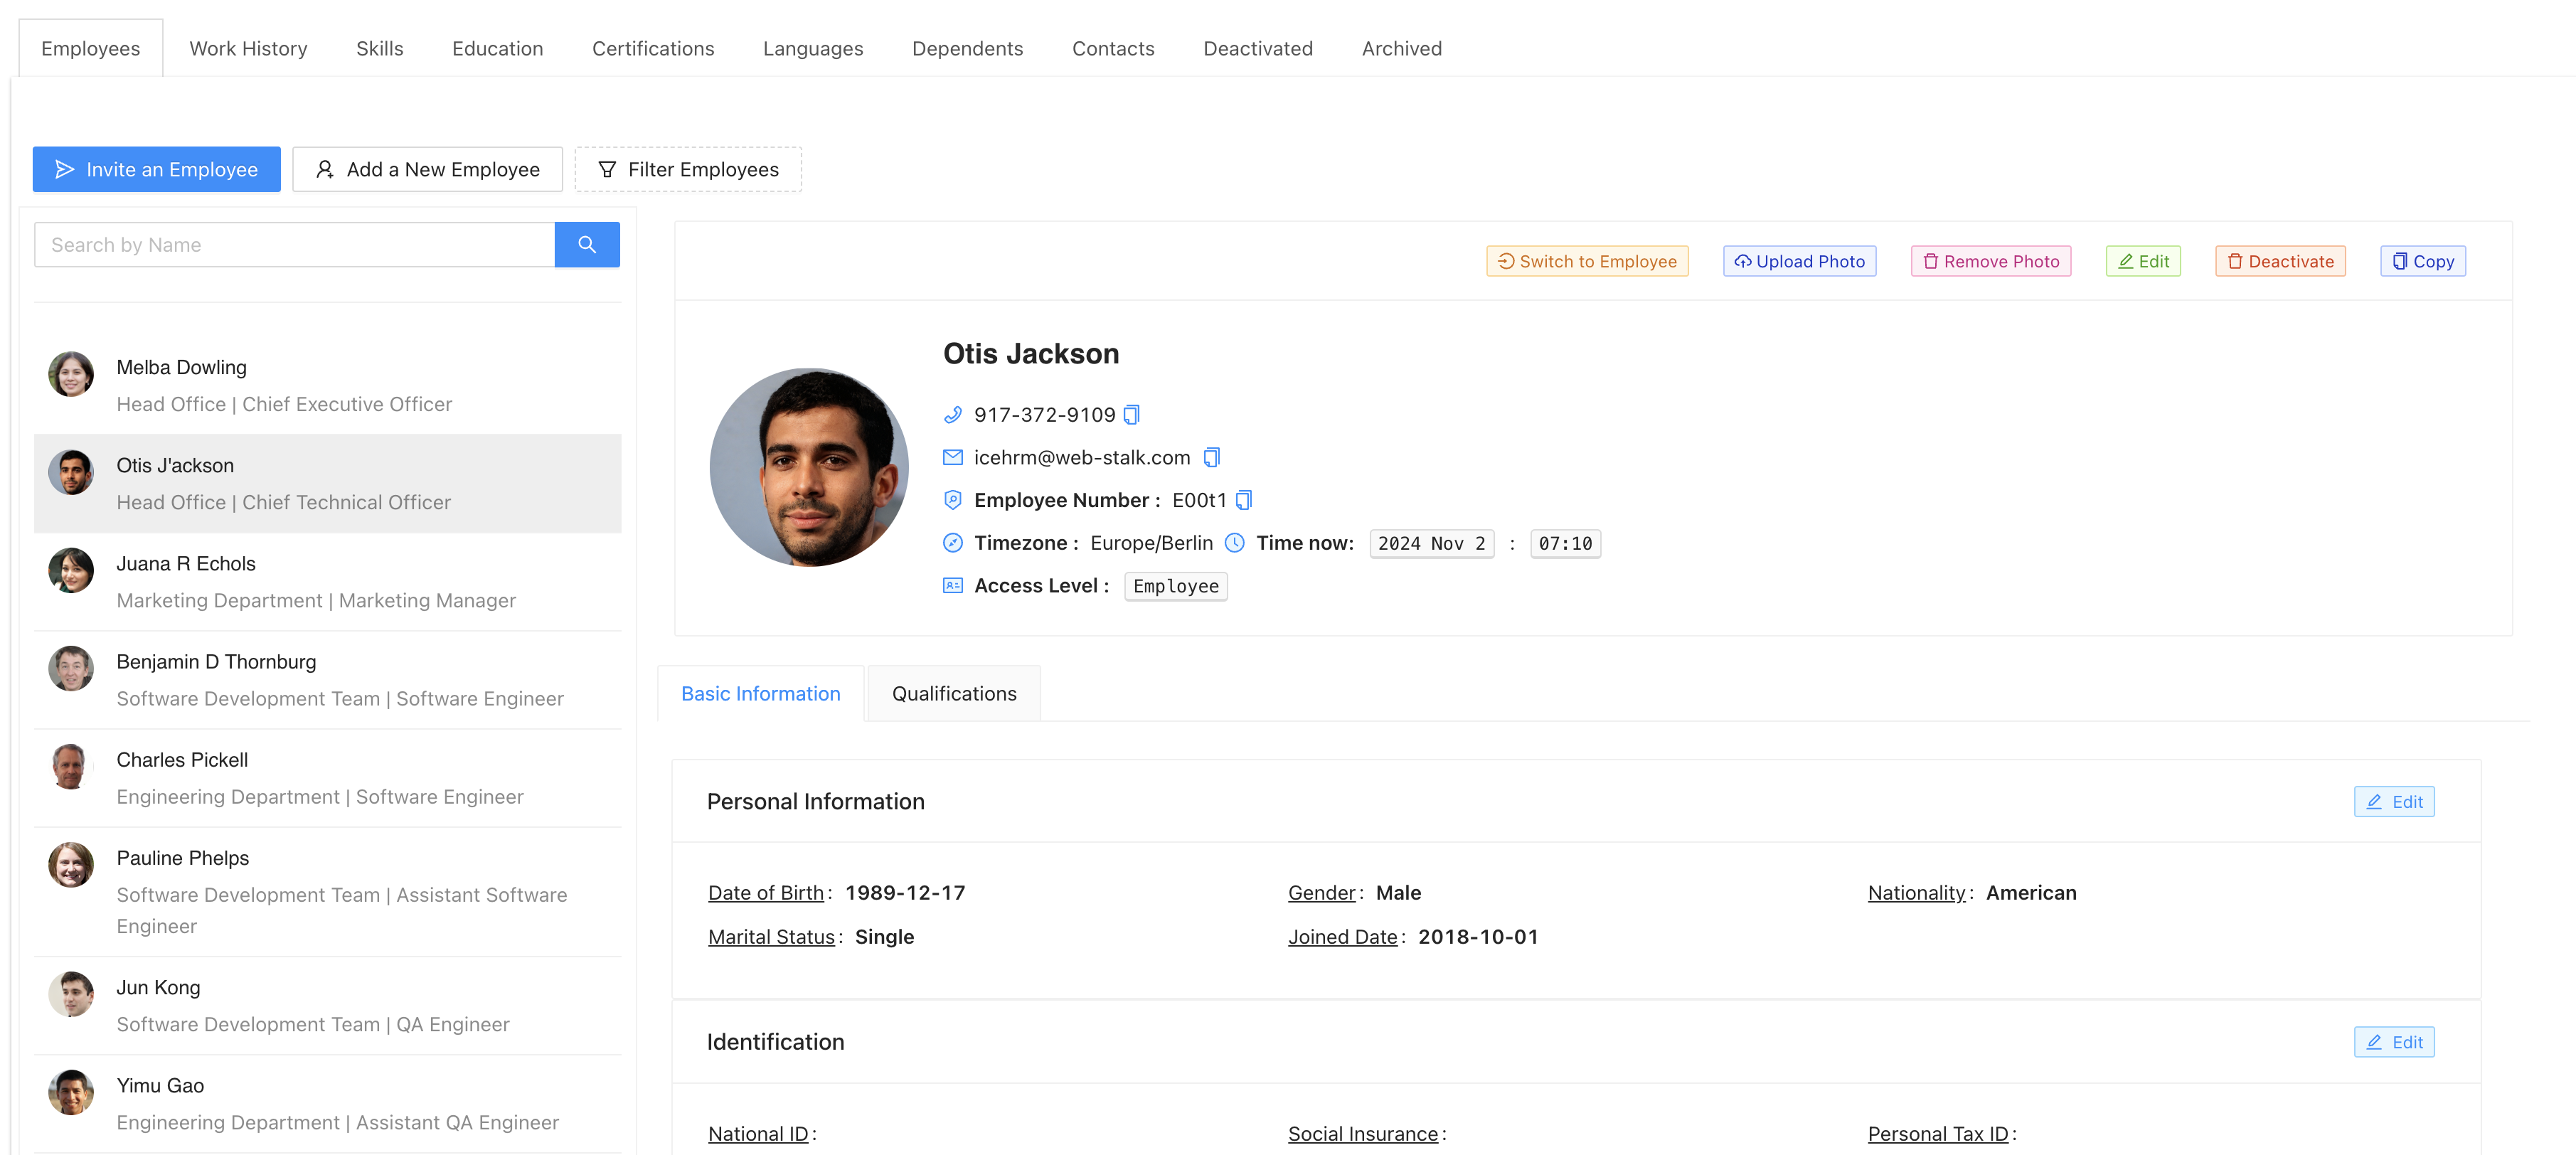Open the Work History tab

248,48
